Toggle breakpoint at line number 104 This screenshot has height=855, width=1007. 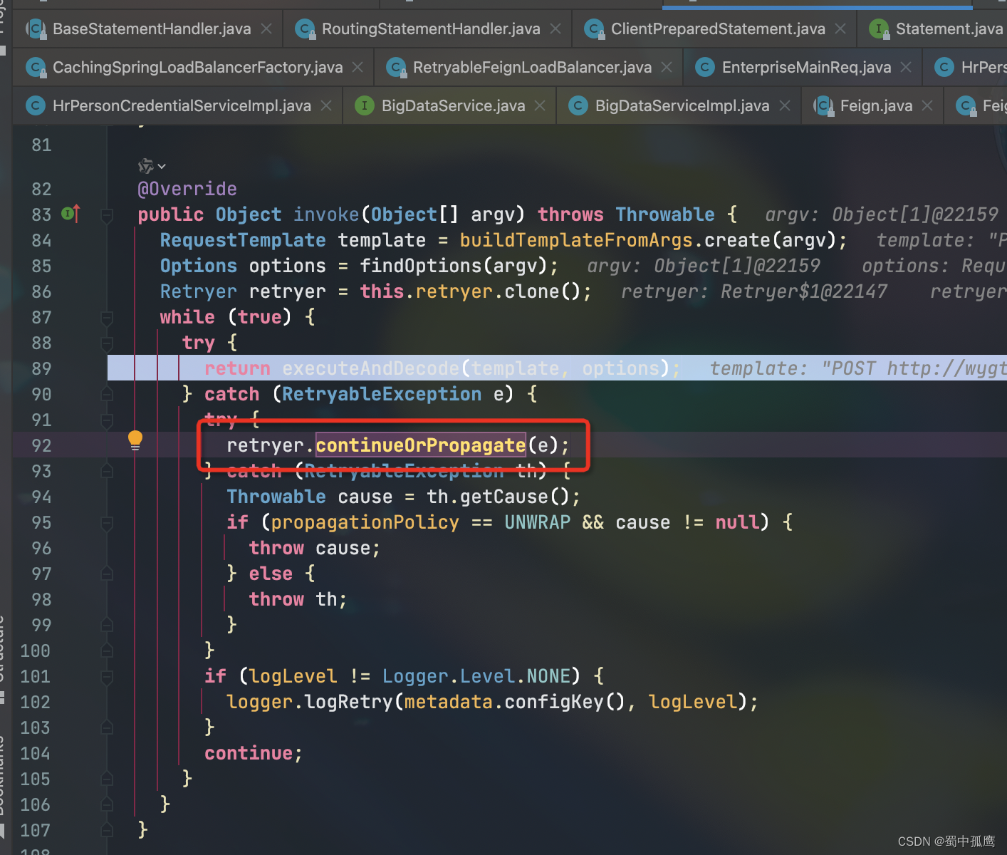(36, 753)
